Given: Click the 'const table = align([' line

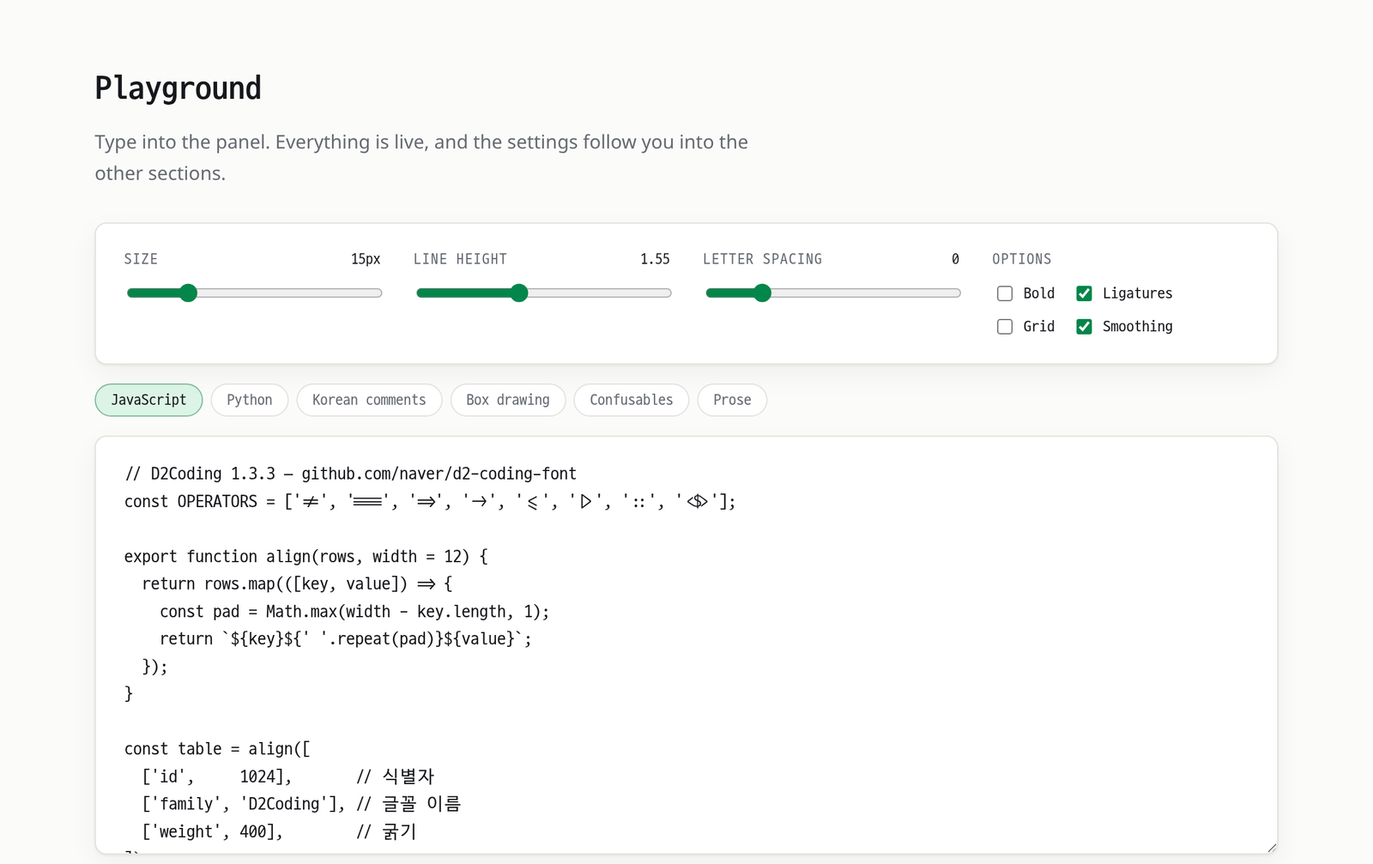Looking at the screenshot, I should [x=217, y=749].
